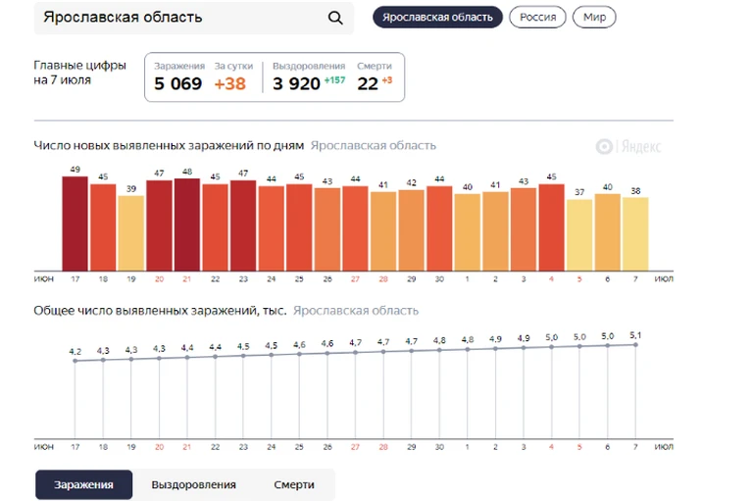The height and width of the screenshot is (501, 752).
Task: Select the dark red June 21 bar
Action: click(187, 225)
